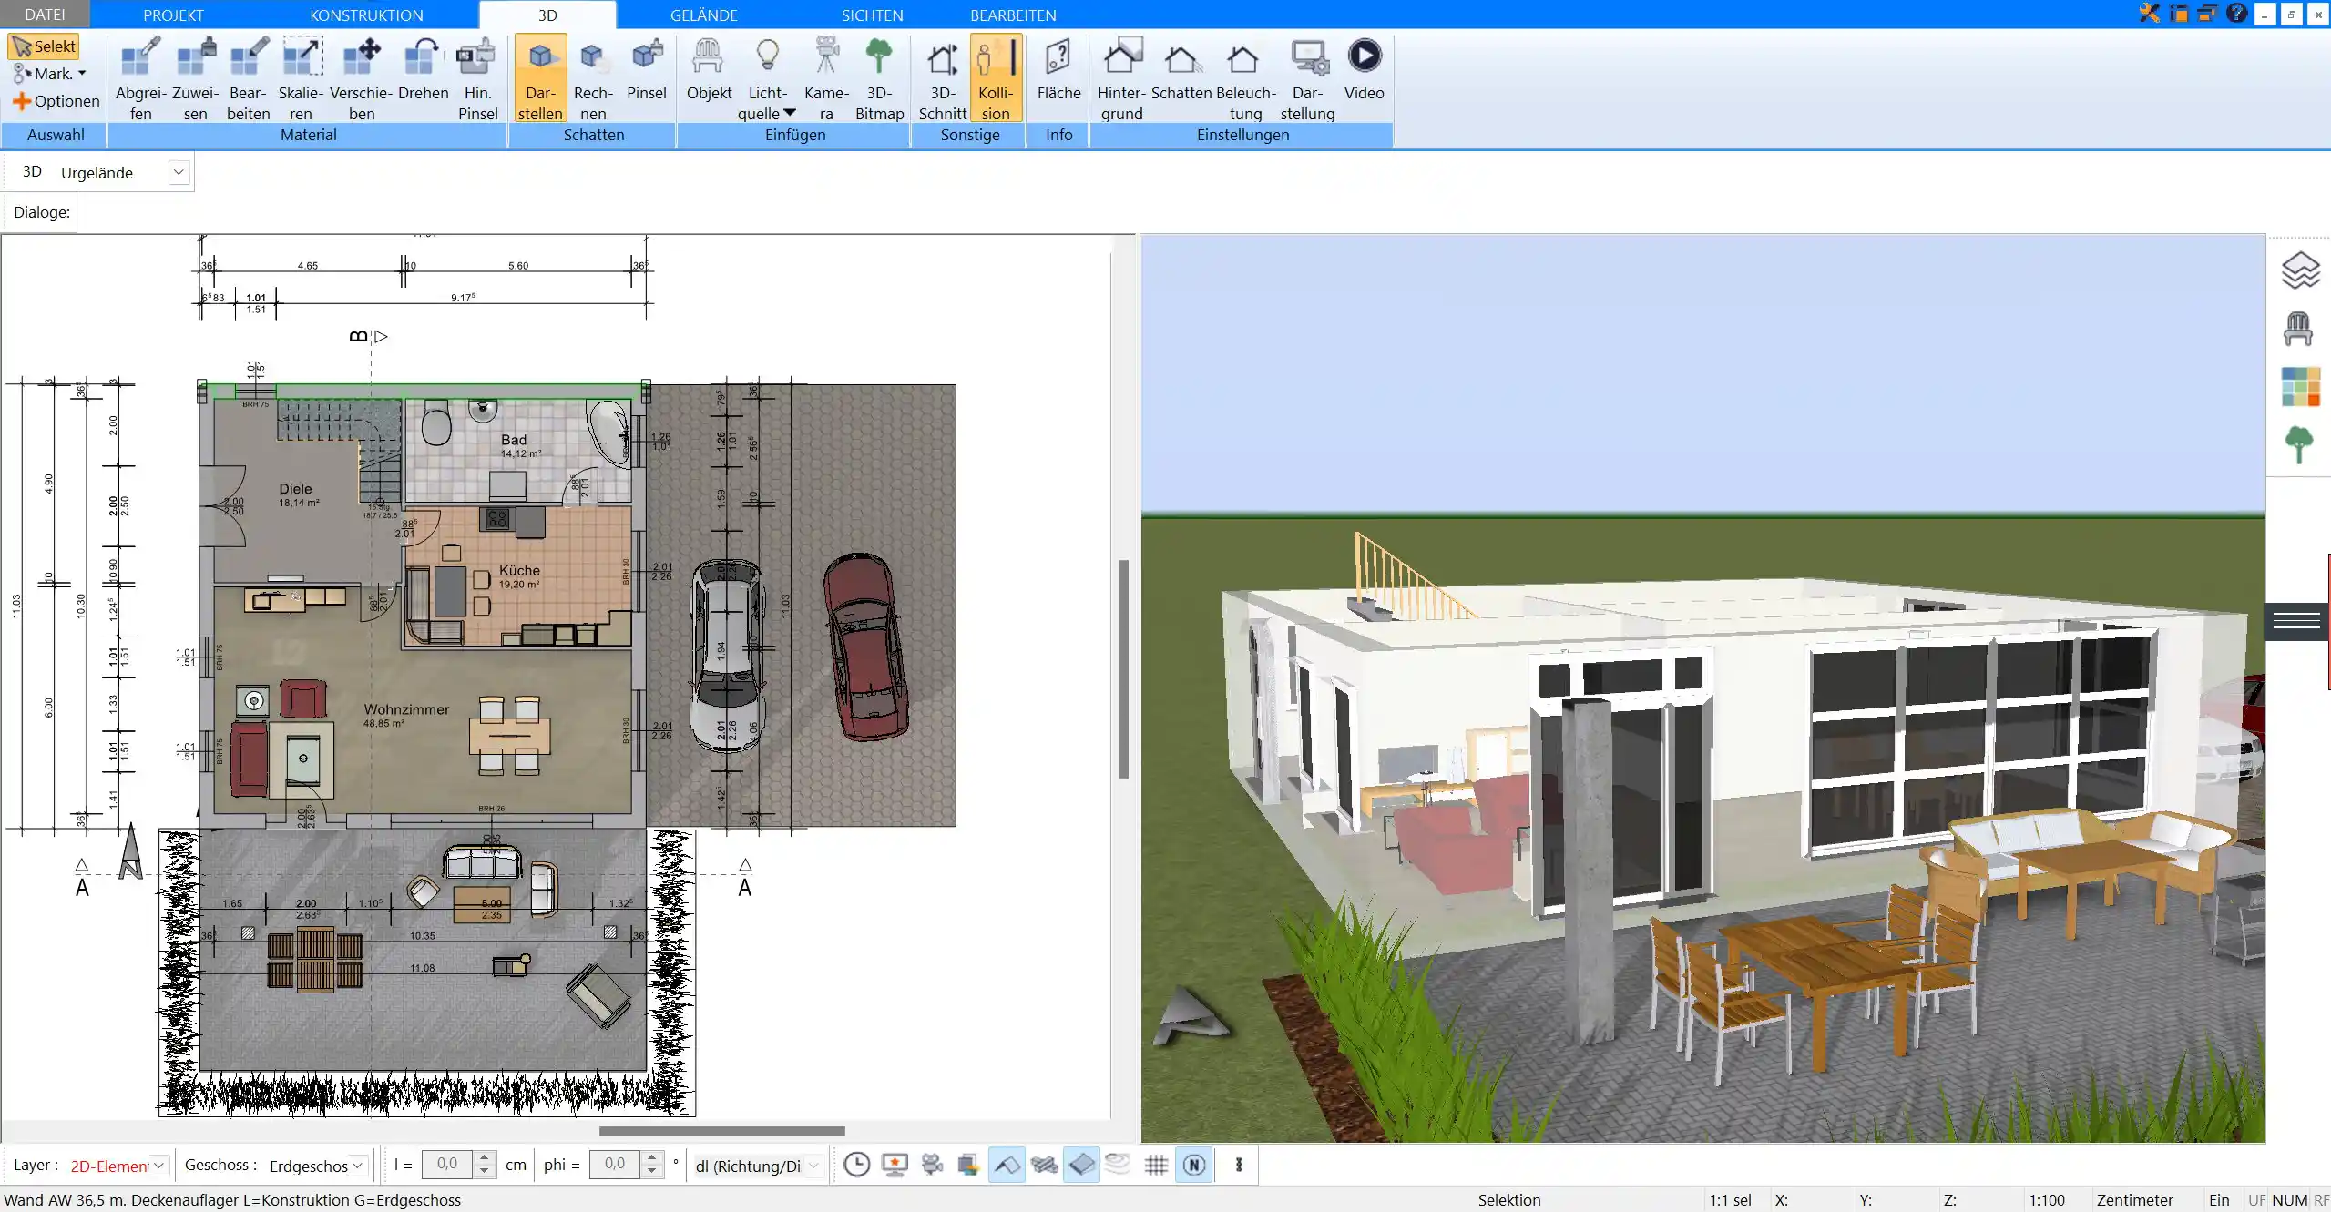Open the DATEI menu

pos(45,15)
